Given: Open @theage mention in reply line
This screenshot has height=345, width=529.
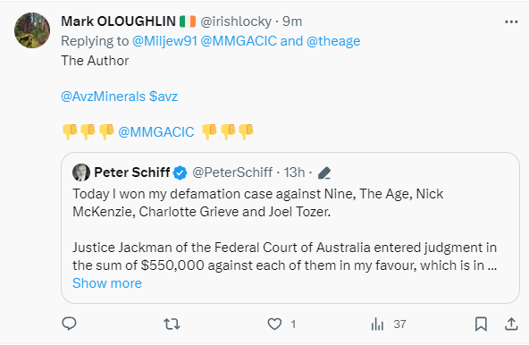Looking at the screenshot, I should click(333, 41).
